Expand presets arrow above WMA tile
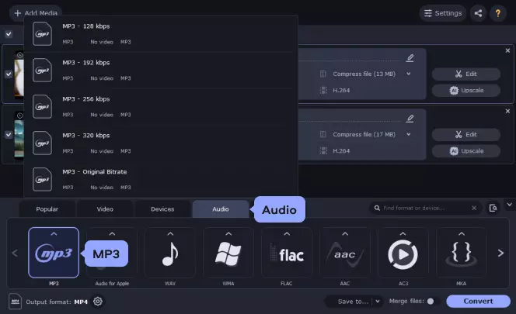 tap(228, 234)
